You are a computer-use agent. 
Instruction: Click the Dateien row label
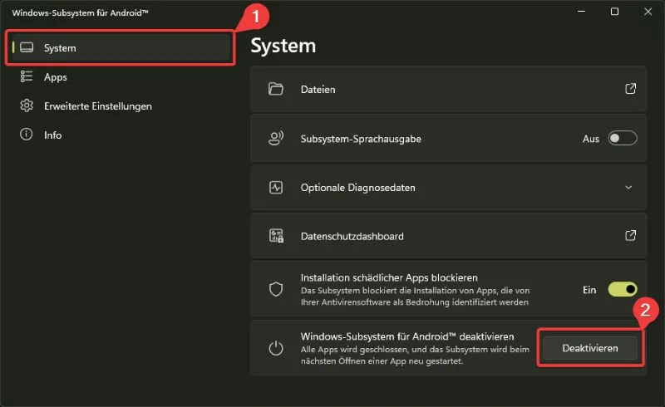point(318,90)
